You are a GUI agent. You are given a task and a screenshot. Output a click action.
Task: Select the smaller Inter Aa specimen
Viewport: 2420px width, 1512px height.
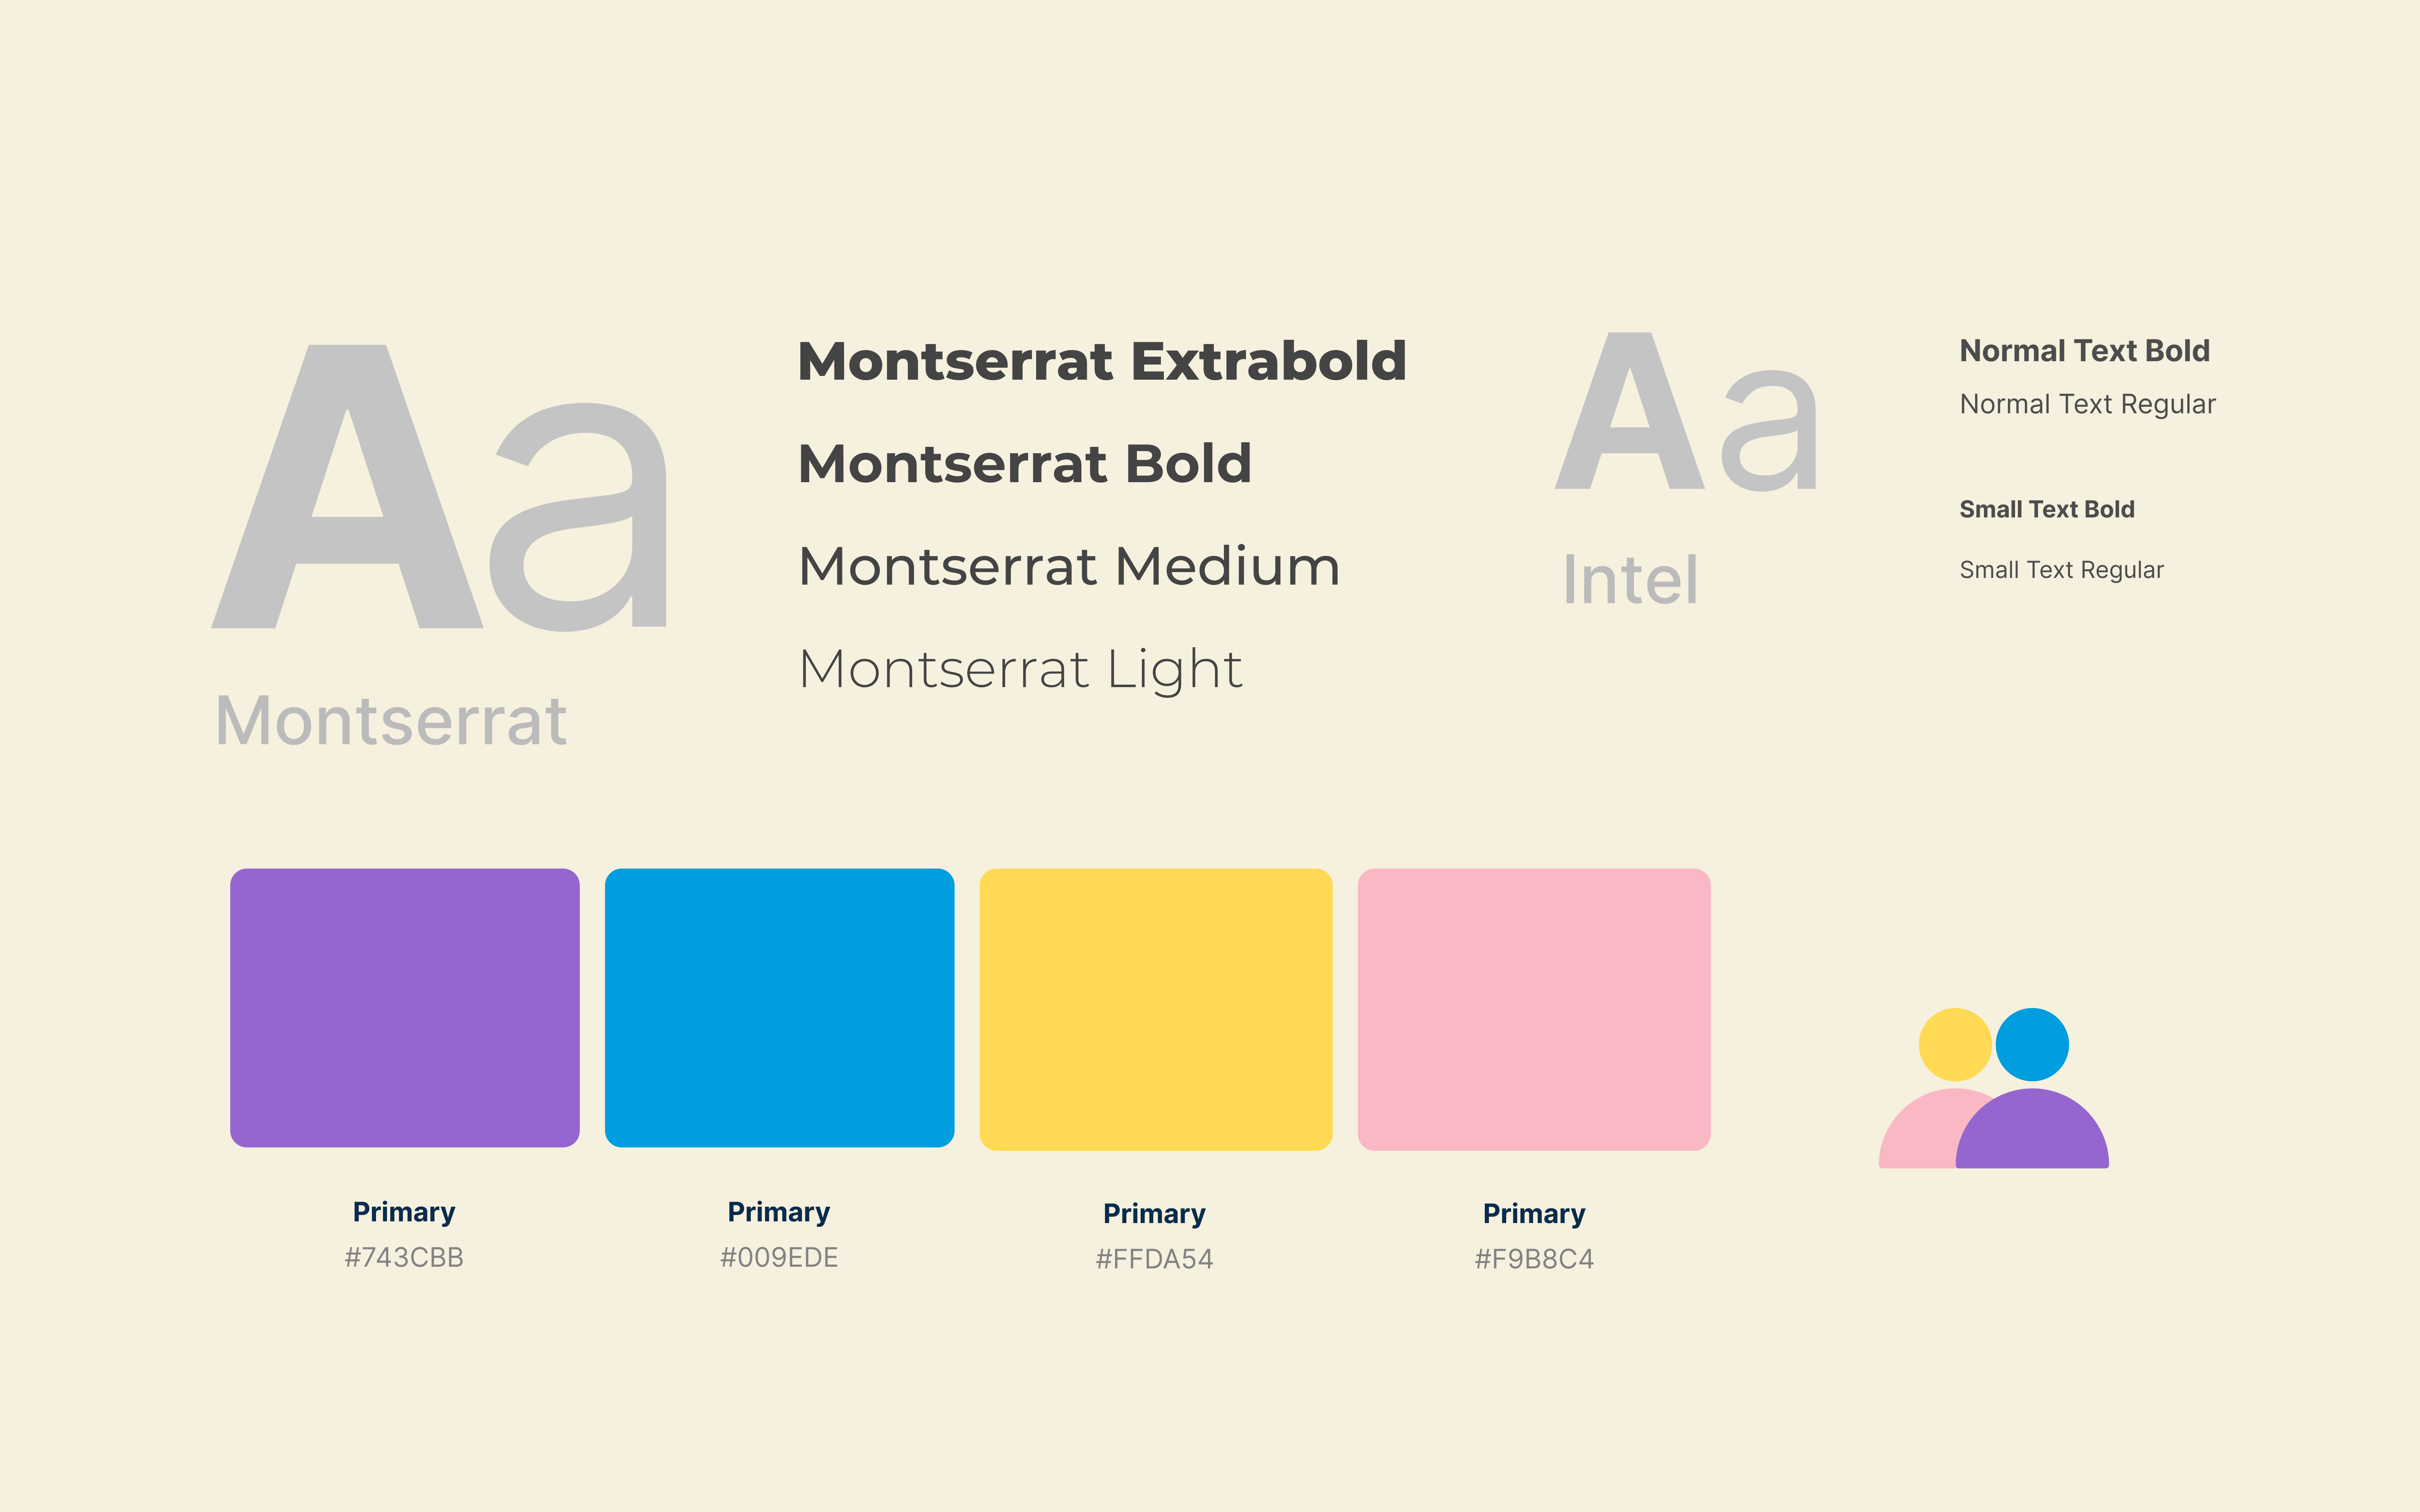1686,412
